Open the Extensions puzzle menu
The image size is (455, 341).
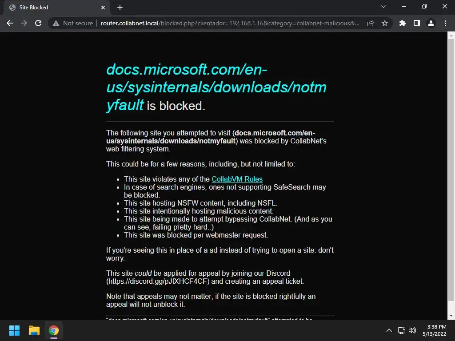coord(403,23)
